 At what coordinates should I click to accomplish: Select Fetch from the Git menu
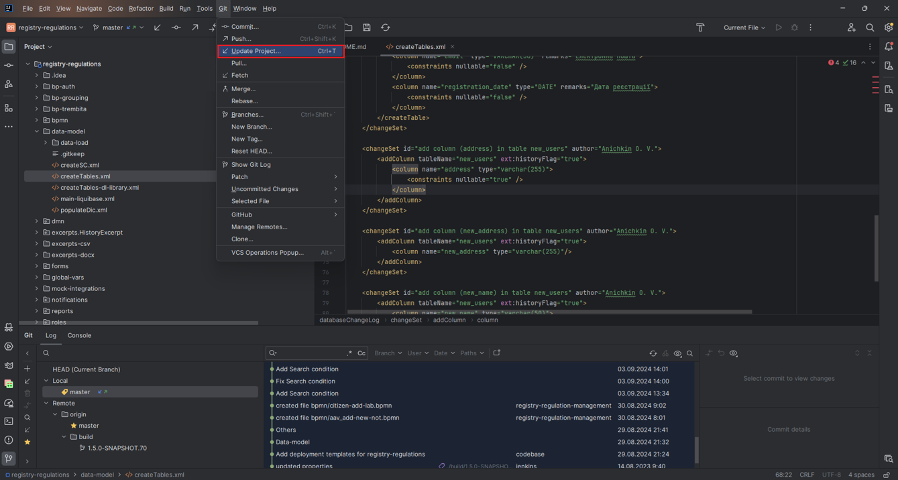(239, 76)
